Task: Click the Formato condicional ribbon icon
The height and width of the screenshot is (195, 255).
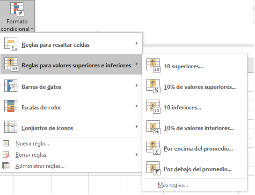Action: coord(17,9)
